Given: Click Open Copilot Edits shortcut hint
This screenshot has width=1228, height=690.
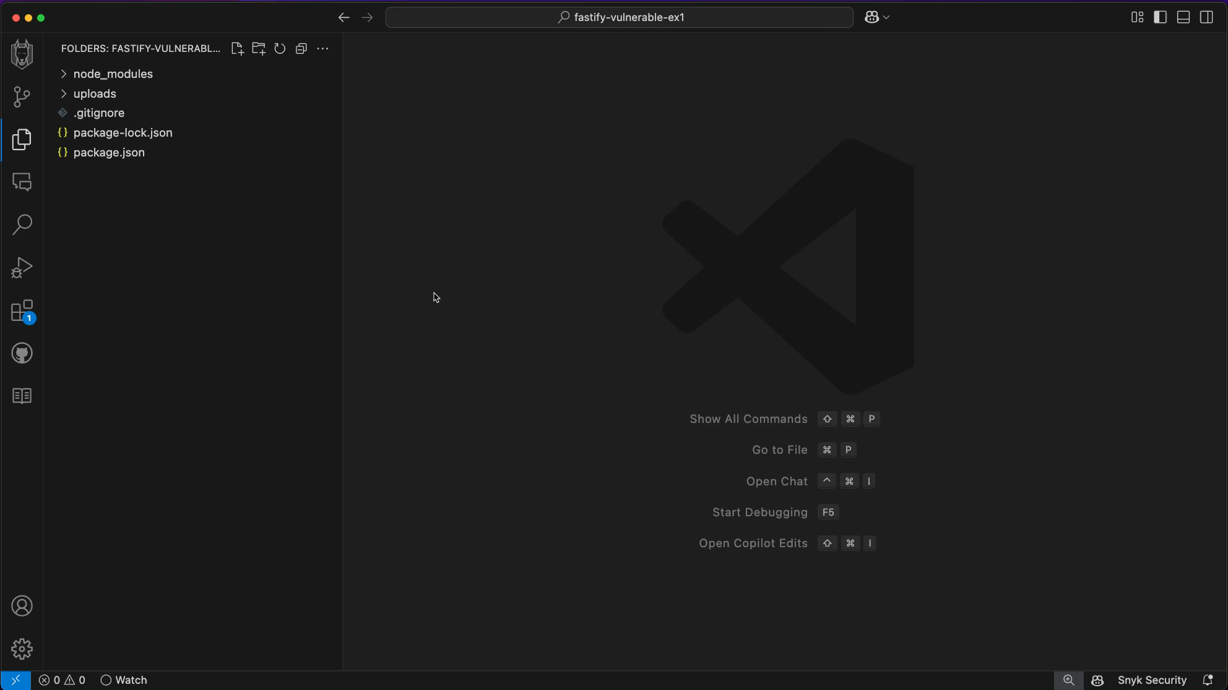Looking at the screenshot, I should [x=787, y=543].
